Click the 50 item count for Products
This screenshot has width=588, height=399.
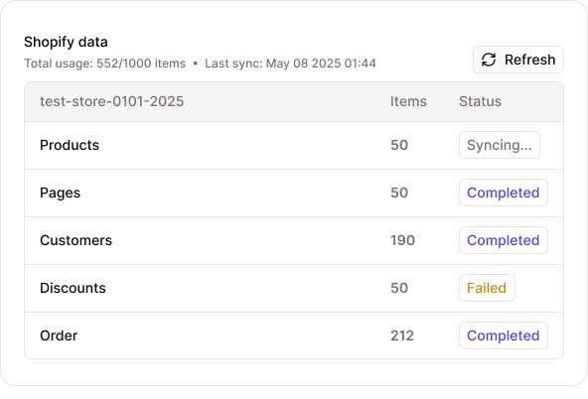click(x=399, y=145)
